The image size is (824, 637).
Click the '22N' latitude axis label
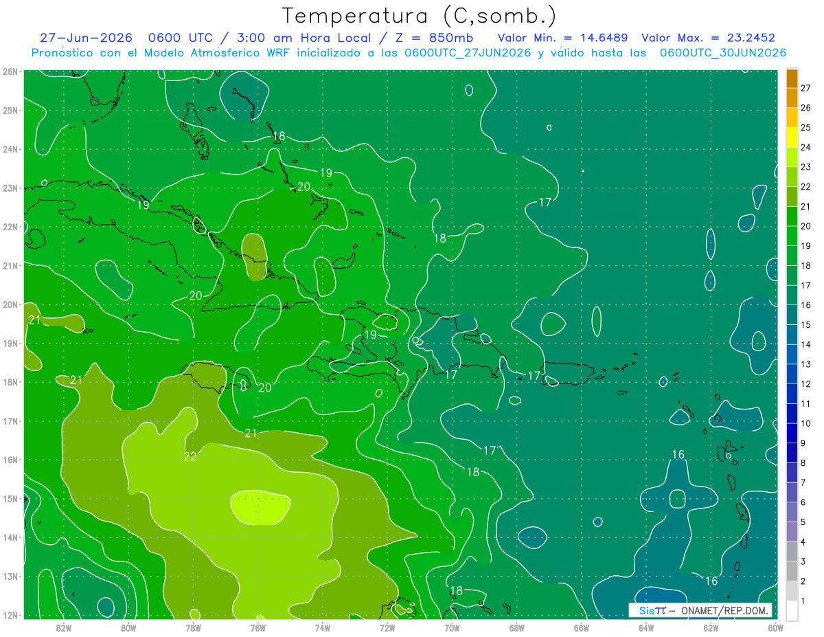pos(11,227)
